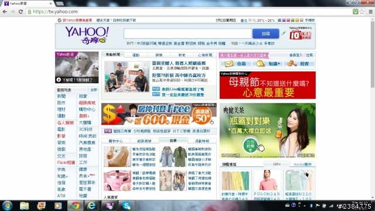Viewport: 375px width, 211px height.
Task: Open the 知識+ lightbulb icon button
Action: click(267, 64)
